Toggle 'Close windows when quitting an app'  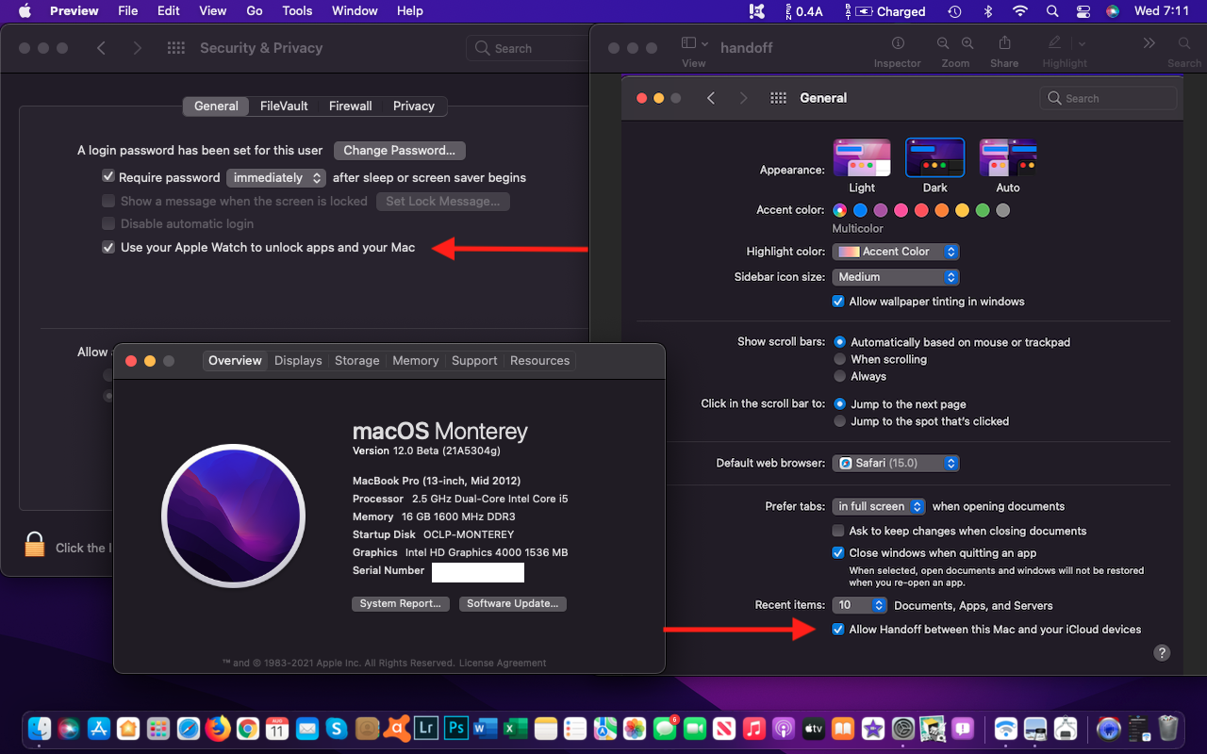pos(838,553)
